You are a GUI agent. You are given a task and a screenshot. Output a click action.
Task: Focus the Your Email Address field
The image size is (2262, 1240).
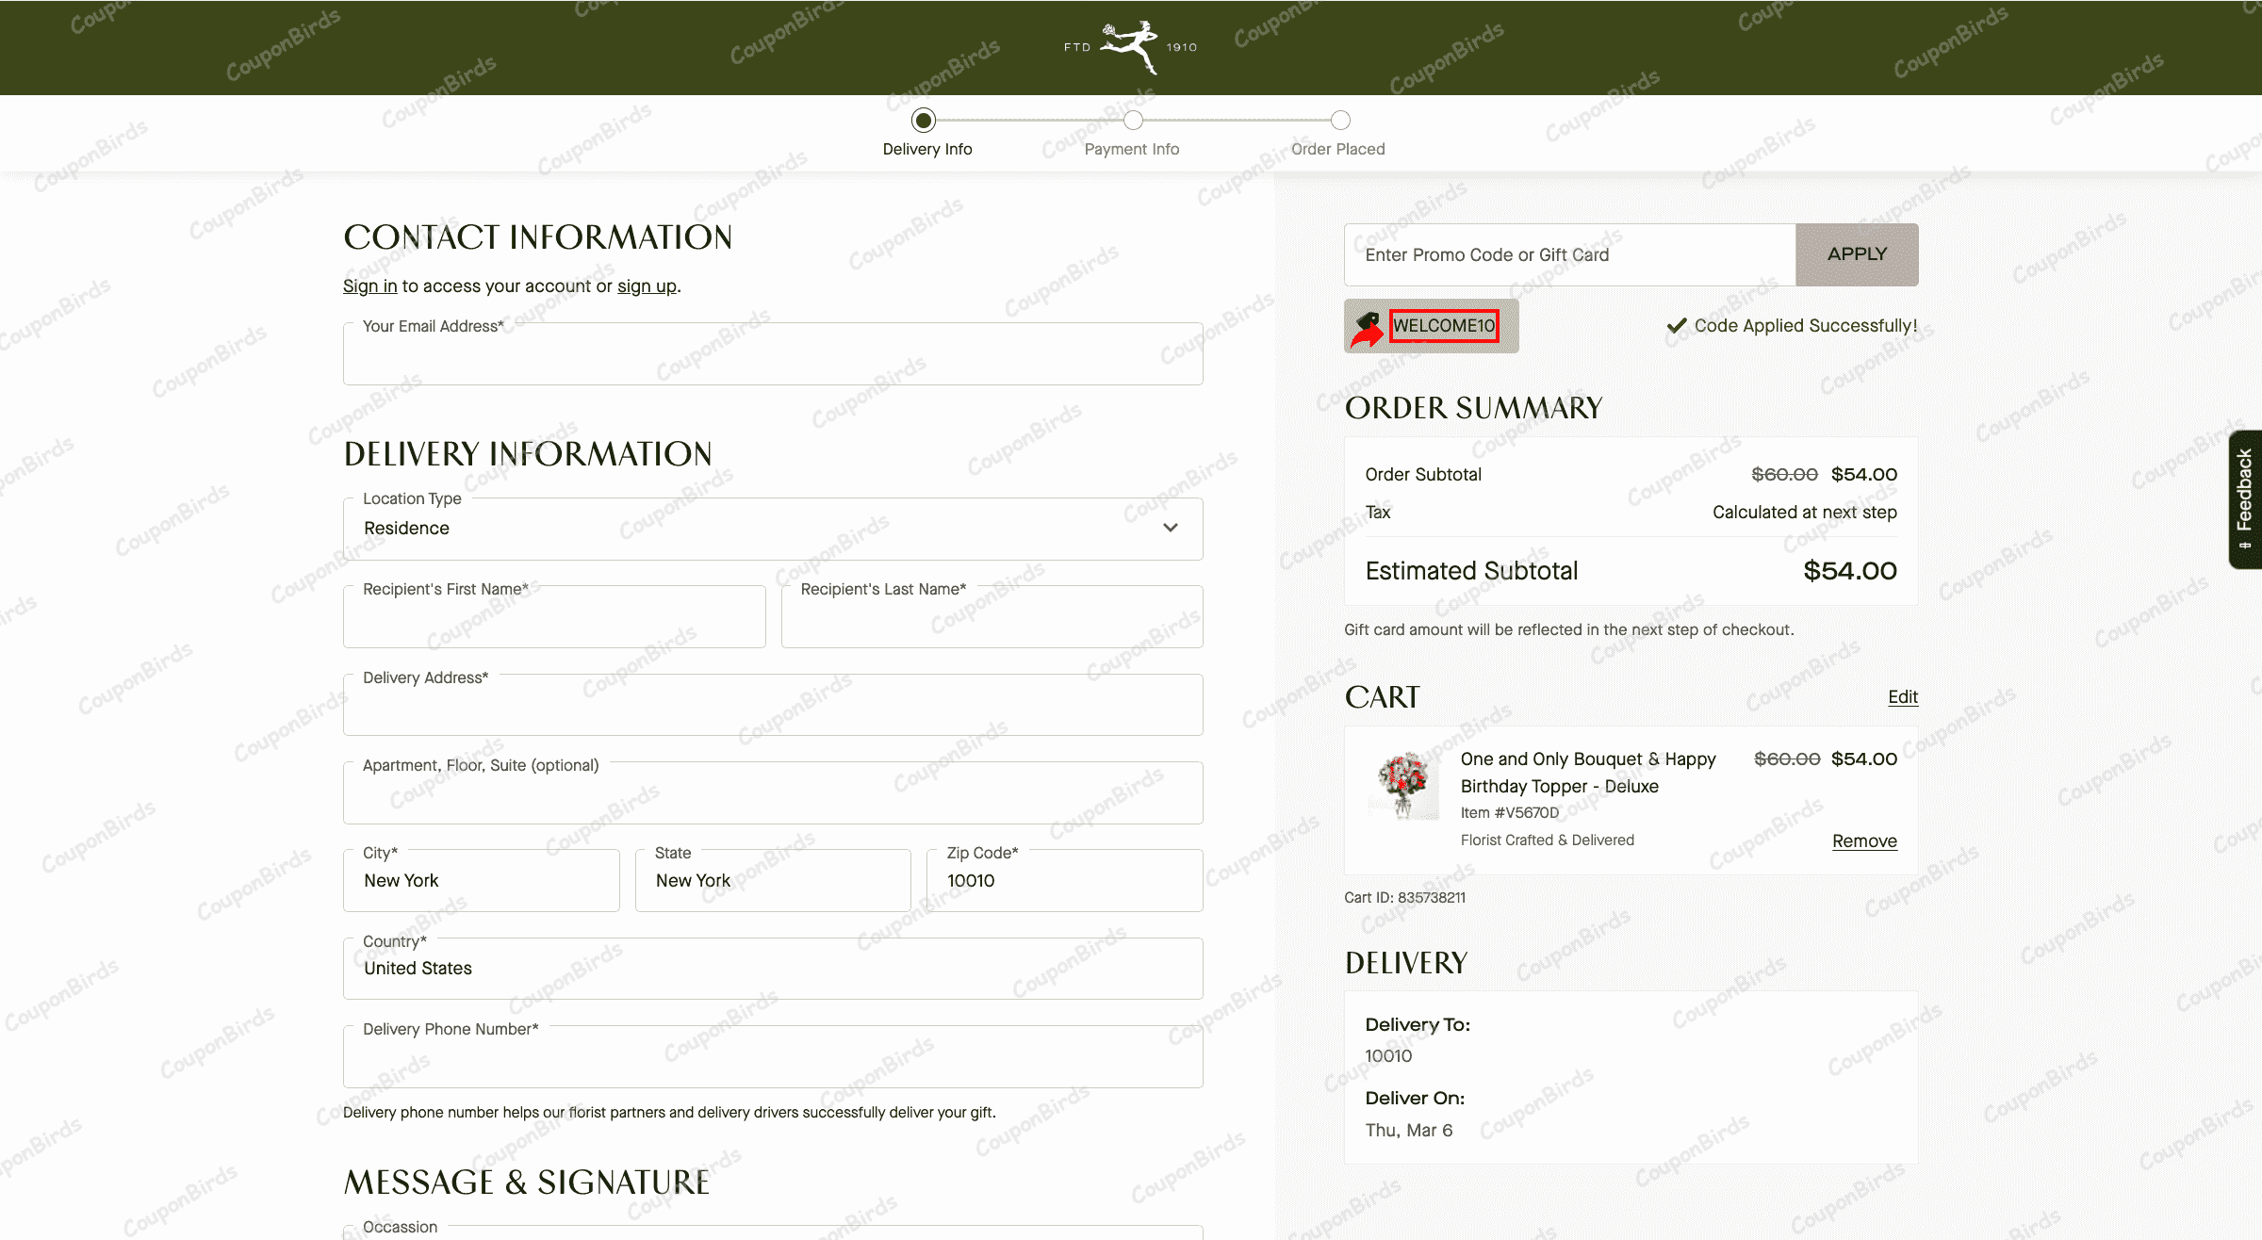pos(773,354)
